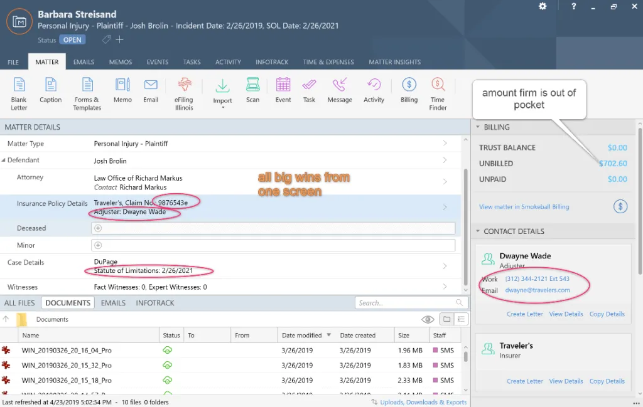The height and width of the screenshot is (407, 643).
Task: Open Uploads, Downloads & Exports
Action: point(423,402)
